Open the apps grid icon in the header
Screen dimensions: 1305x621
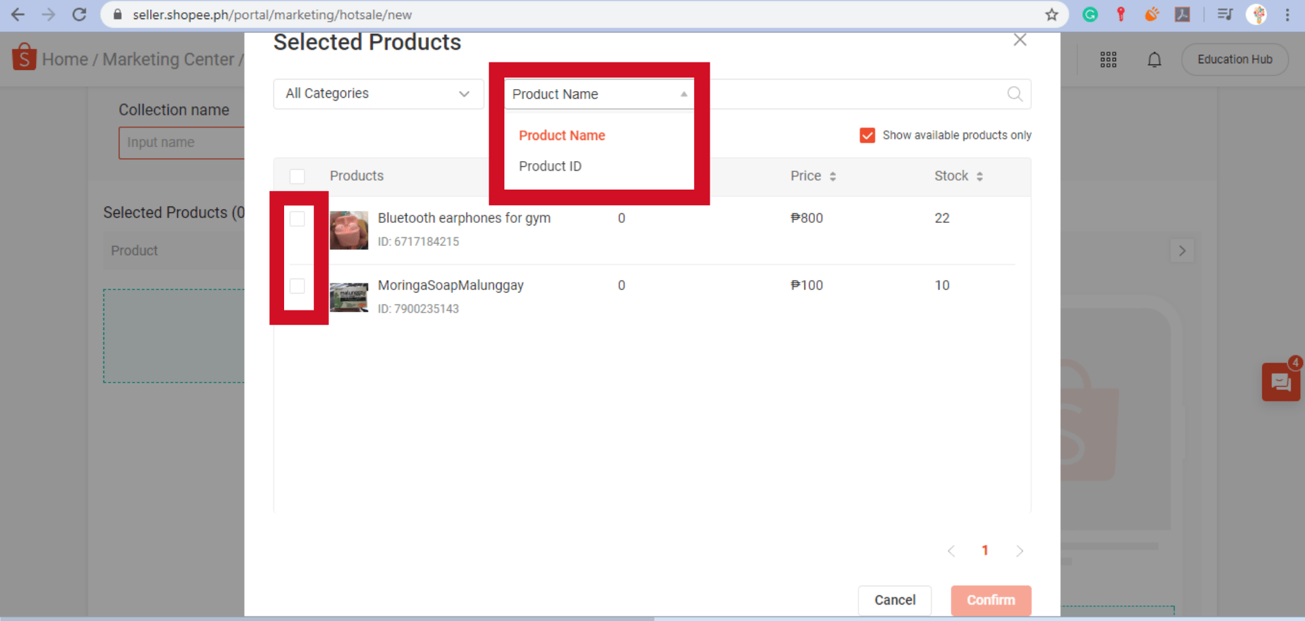pos(1109,60)
